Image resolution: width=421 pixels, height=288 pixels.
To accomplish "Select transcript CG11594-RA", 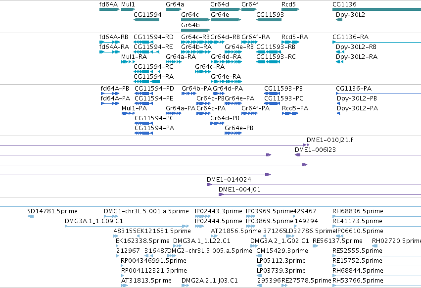I will (146, 82).
